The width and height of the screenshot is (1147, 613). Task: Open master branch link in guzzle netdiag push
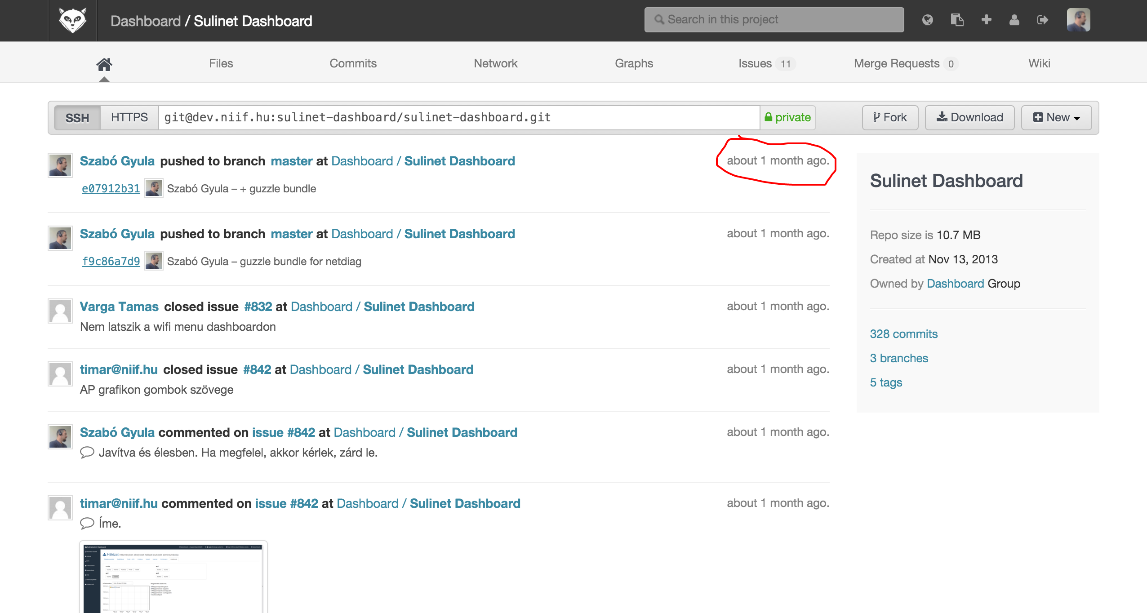pyautogui.click(x=292, y=234)
